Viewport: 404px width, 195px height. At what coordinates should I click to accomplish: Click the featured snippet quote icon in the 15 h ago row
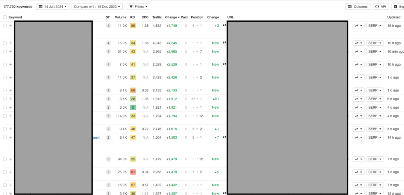click(x=224, y=26)
